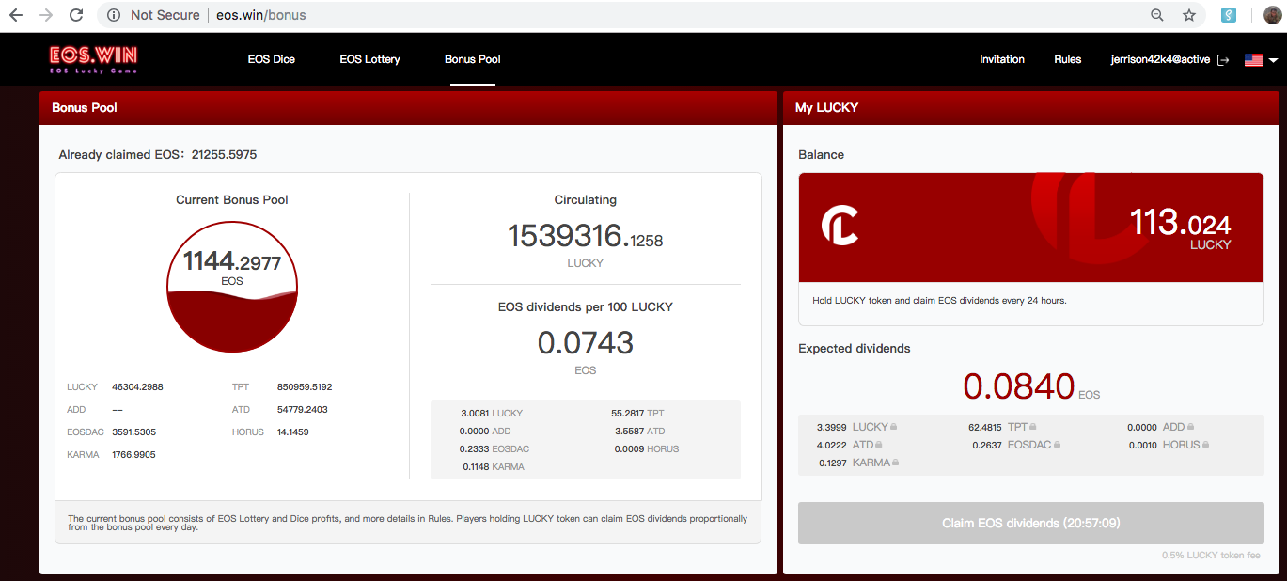1287x581 pixels.
Task: Click the 55.2817 TPT per-100 value
Action: tap(627, 413)
